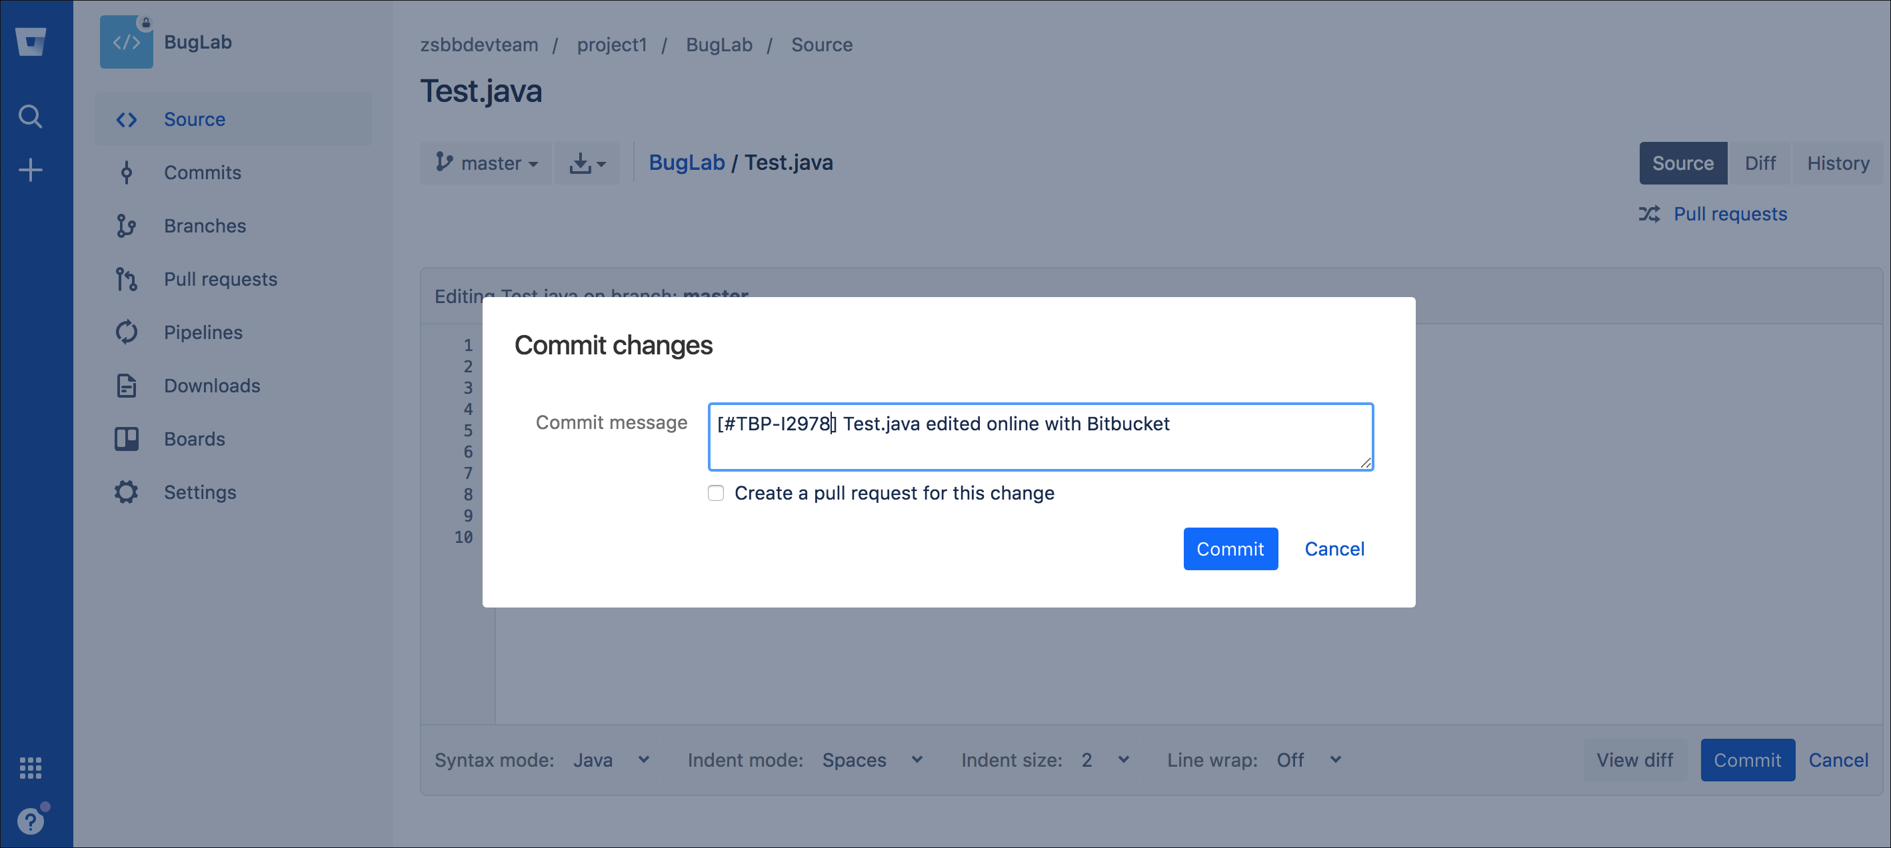Expand the master branch dropdown
Screen dimensions: 1891x848
click(x=487, y=163)
